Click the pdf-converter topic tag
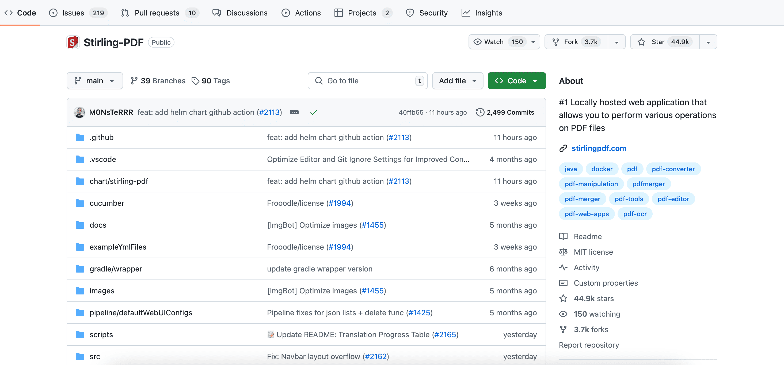Image resolution: width=784 pixels, height=365 pixels. click(673, 169)
